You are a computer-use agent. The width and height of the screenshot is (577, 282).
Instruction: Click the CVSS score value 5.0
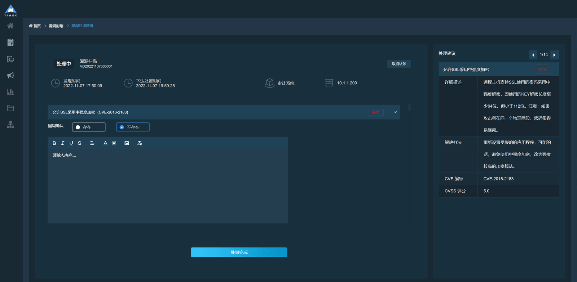(486, 191)
